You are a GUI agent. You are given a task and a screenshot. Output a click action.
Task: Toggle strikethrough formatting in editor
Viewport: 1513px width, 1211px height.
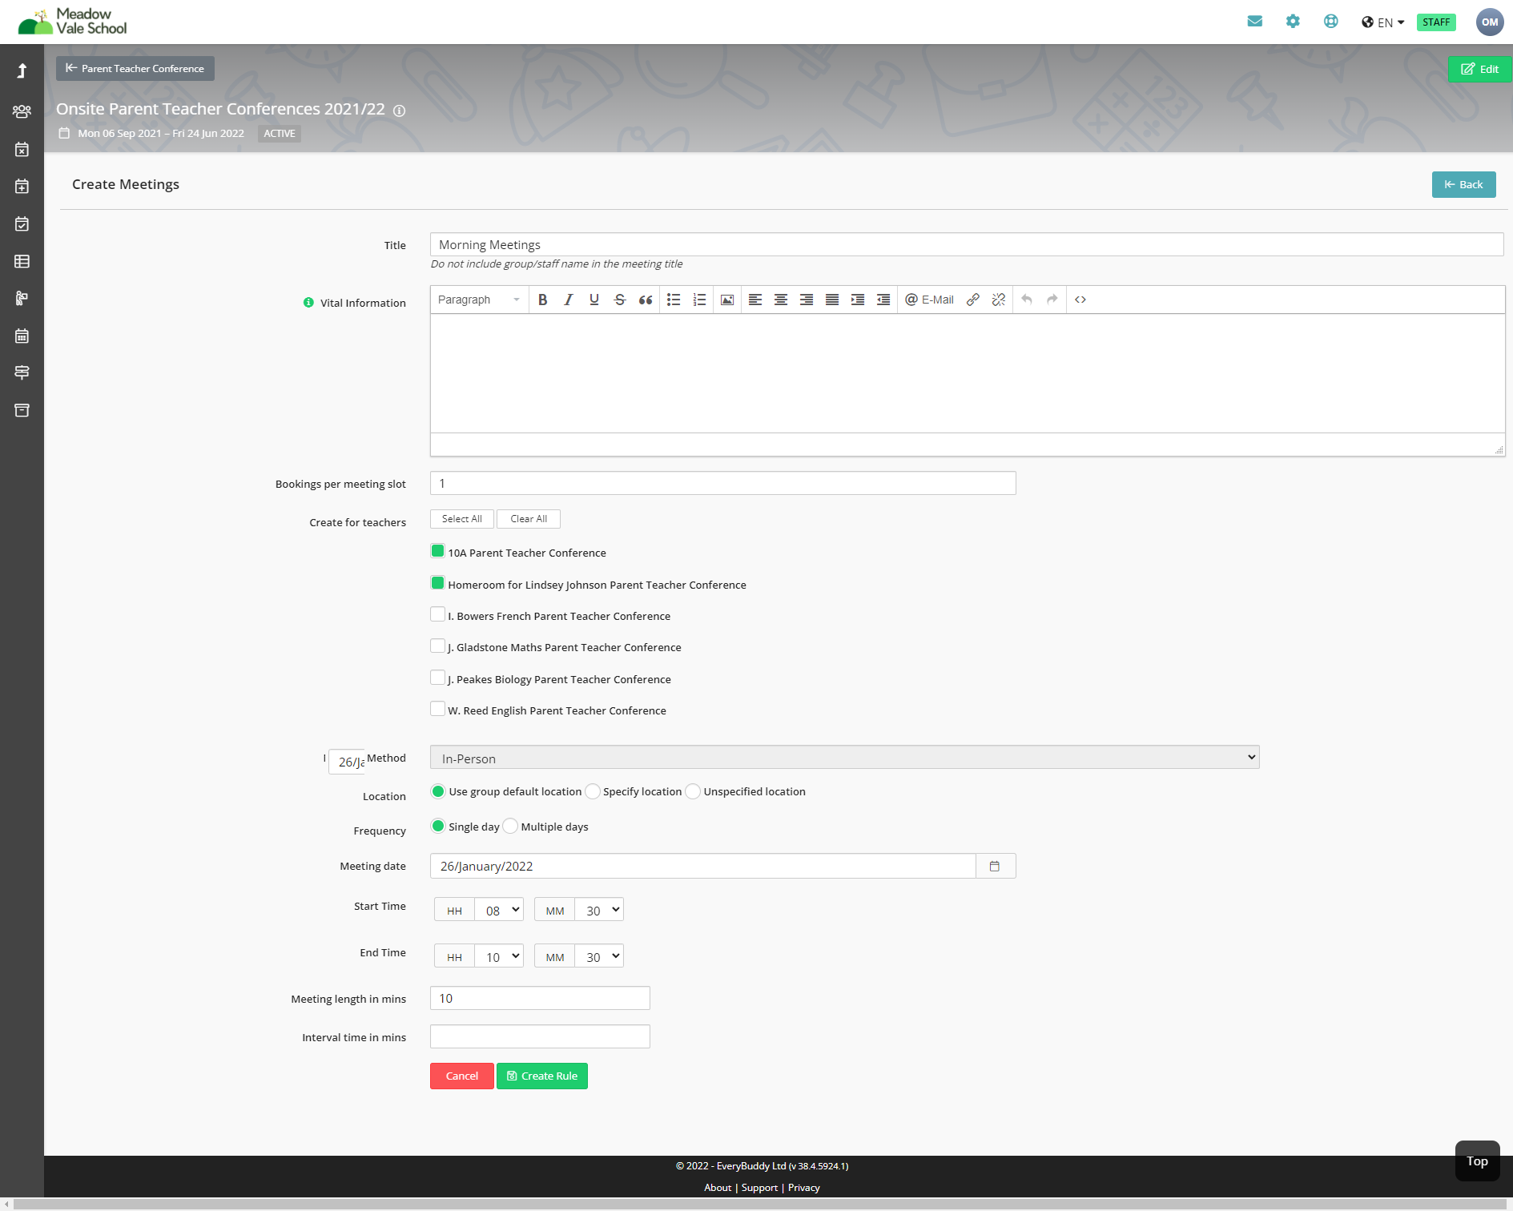pos(620,300)
